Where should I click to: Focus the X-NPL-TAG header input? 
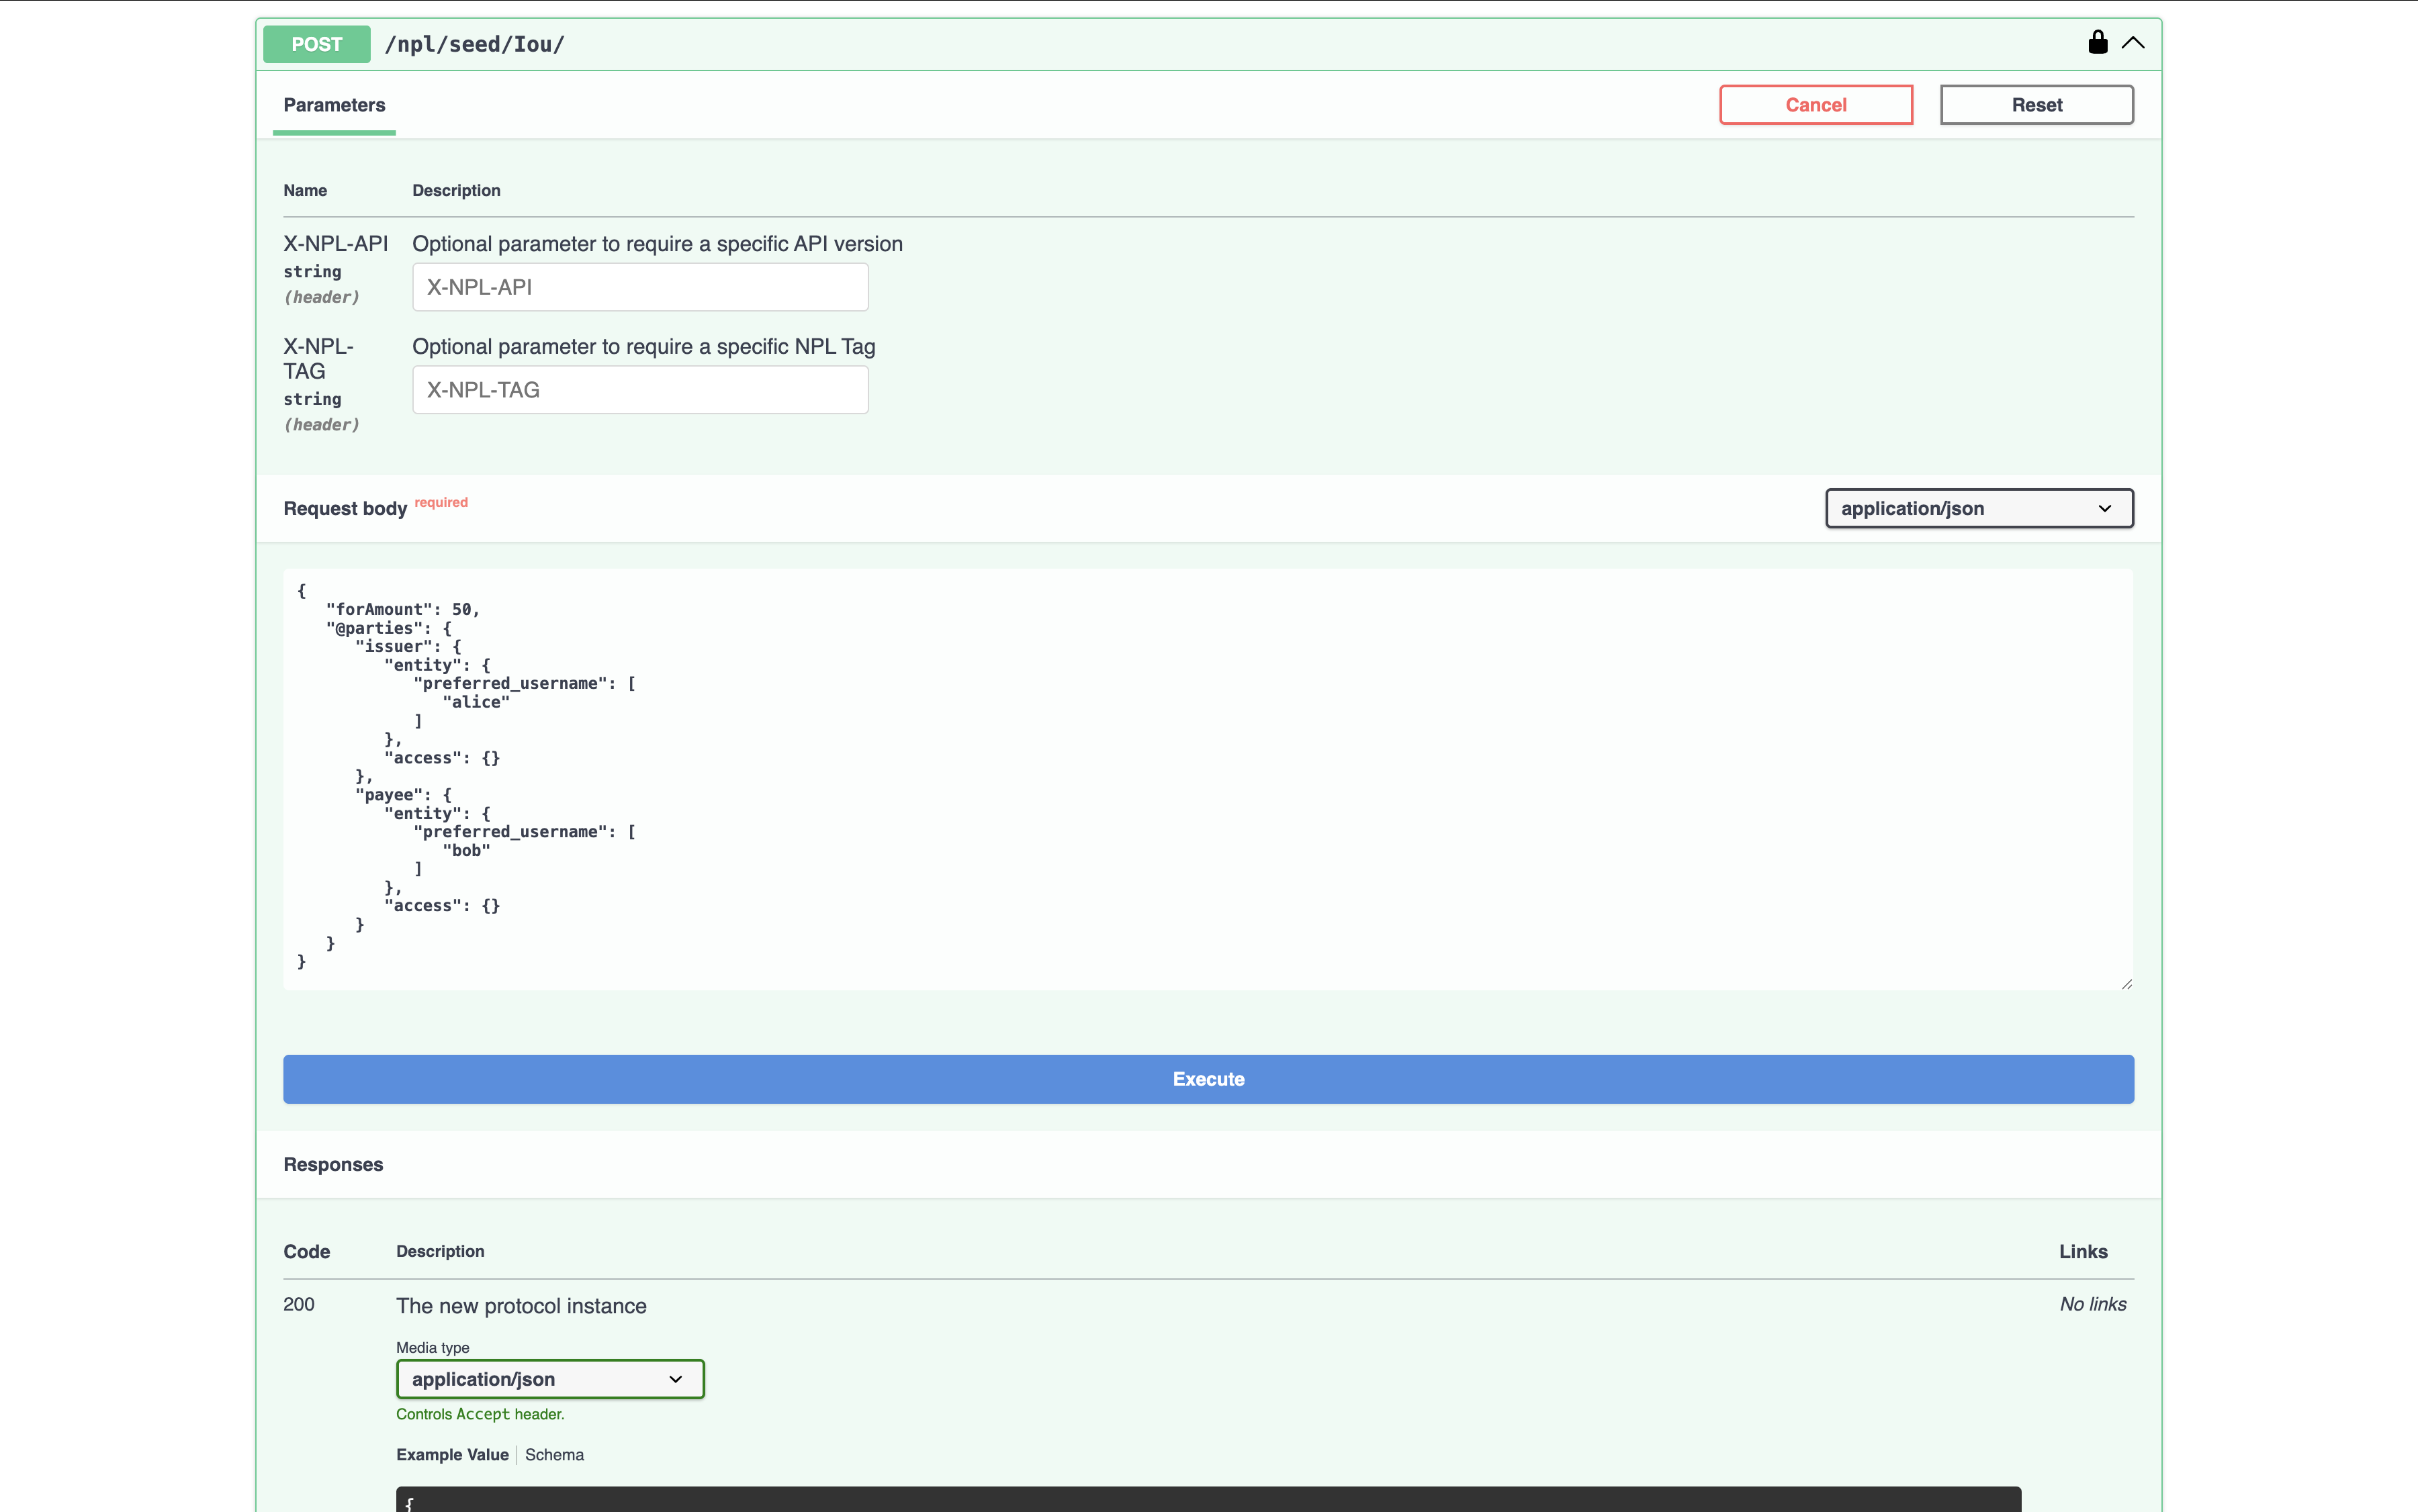point(640,390)
